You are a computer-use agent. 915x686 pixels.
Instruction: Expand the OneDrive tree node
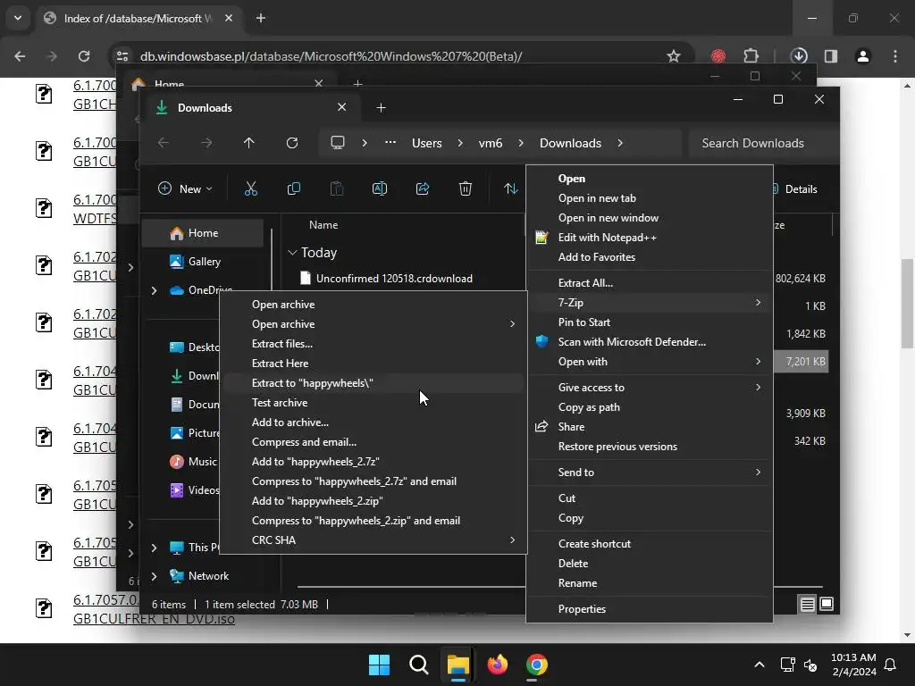154,290
